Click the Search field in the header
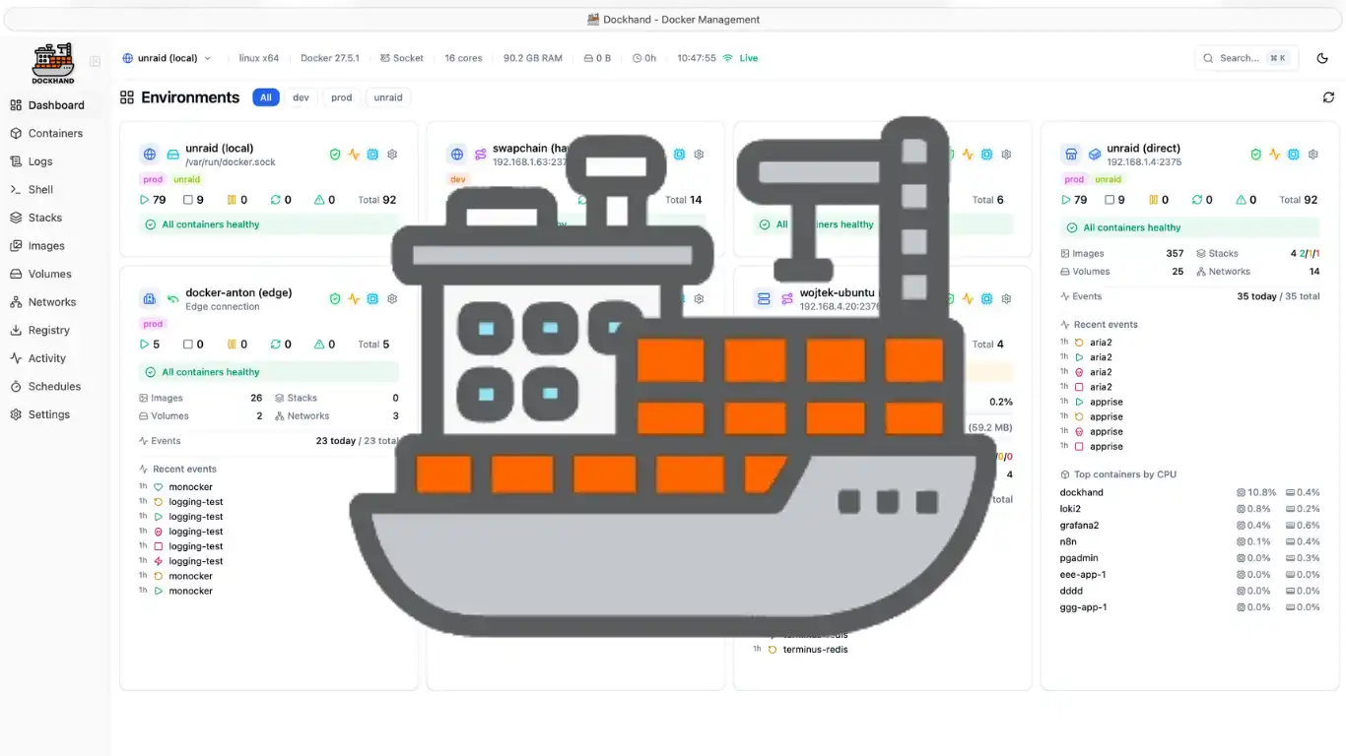This screenshot has height=756, width=1346. tap(1246, 58)
